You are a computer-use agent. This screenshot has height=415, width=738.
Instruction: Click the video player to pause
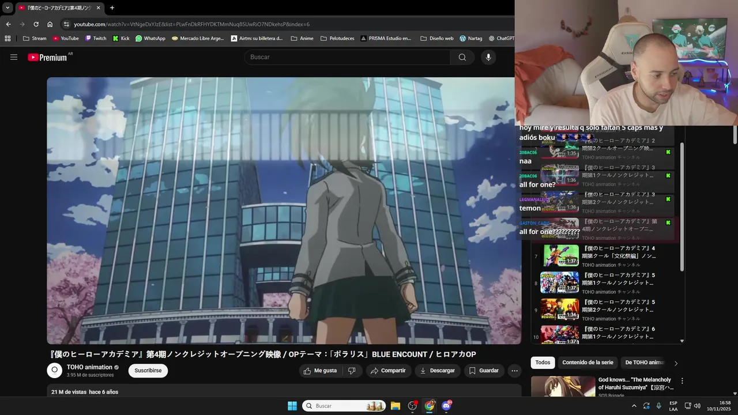tap(284, 211)
